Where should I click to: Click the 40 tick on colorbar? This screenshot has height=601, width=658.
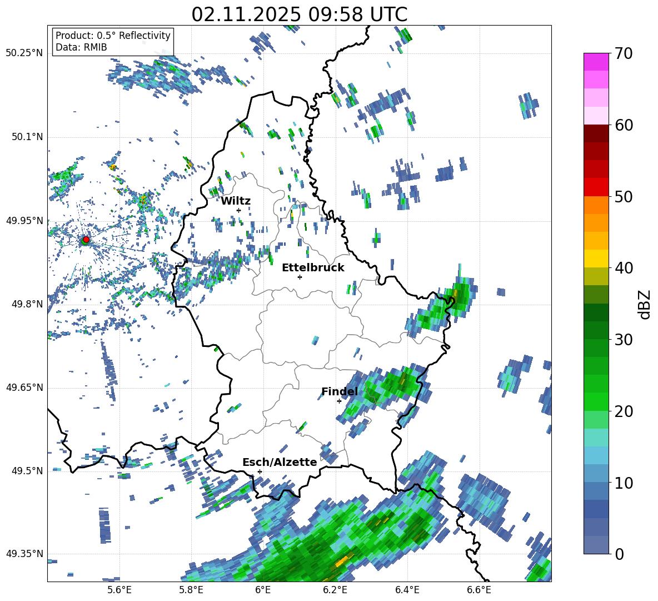pyautogui.click(x=624, y=268)
